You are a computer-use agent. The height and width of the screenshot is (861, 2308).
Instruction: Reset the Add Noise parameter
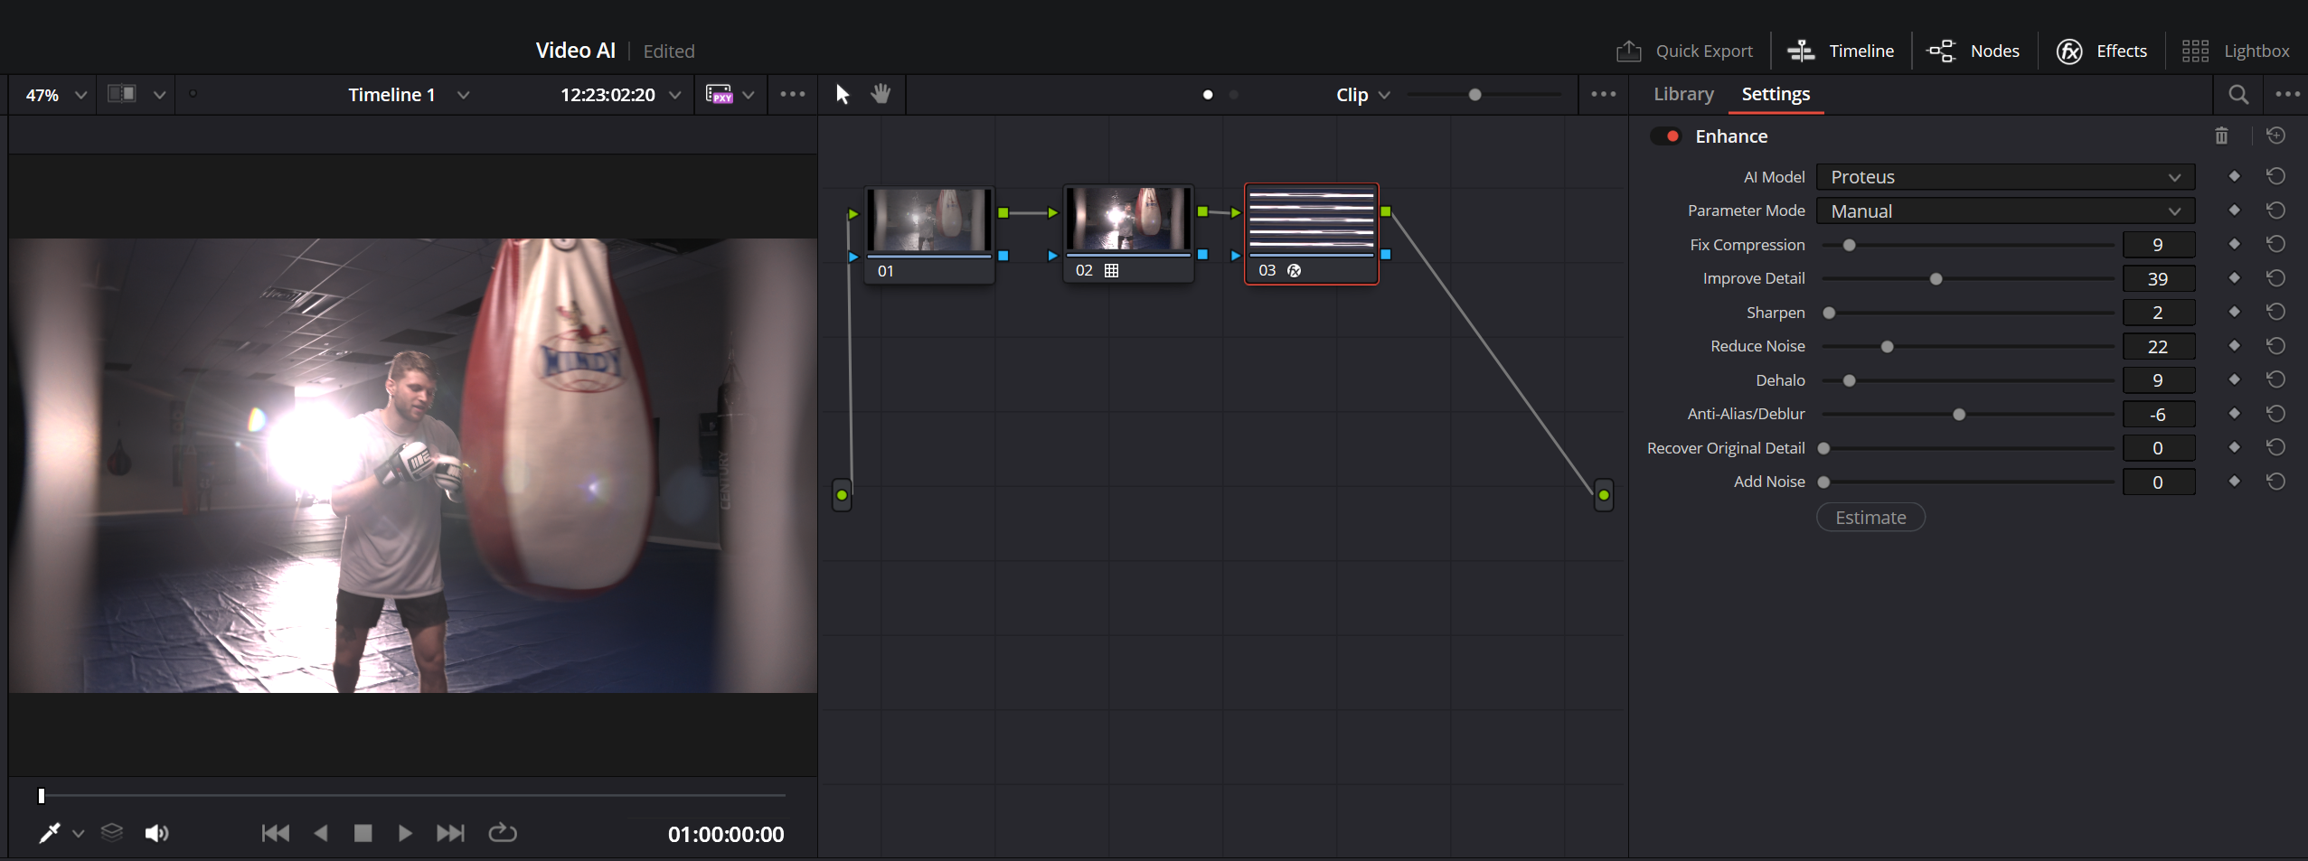2276,482
